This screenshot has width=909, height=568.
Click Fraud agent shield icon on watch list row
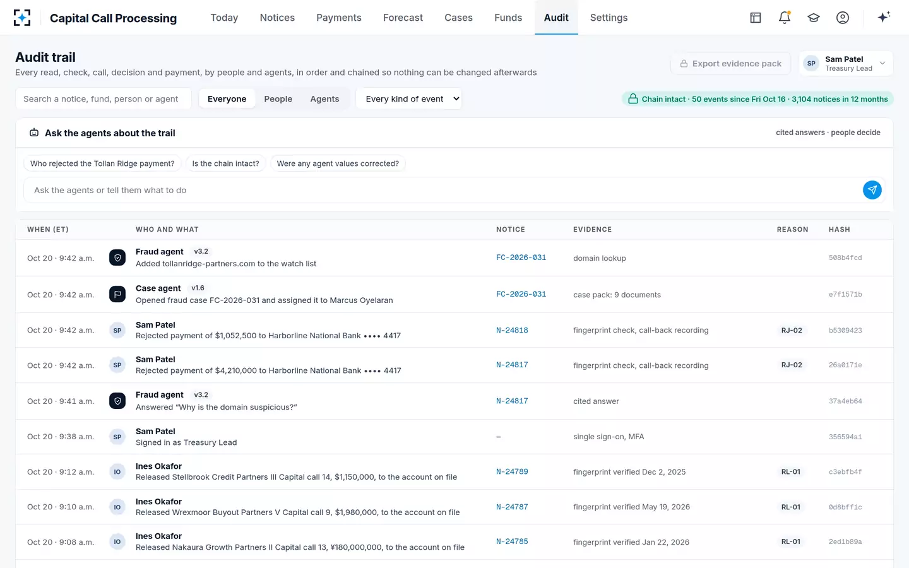pos(117,257)
